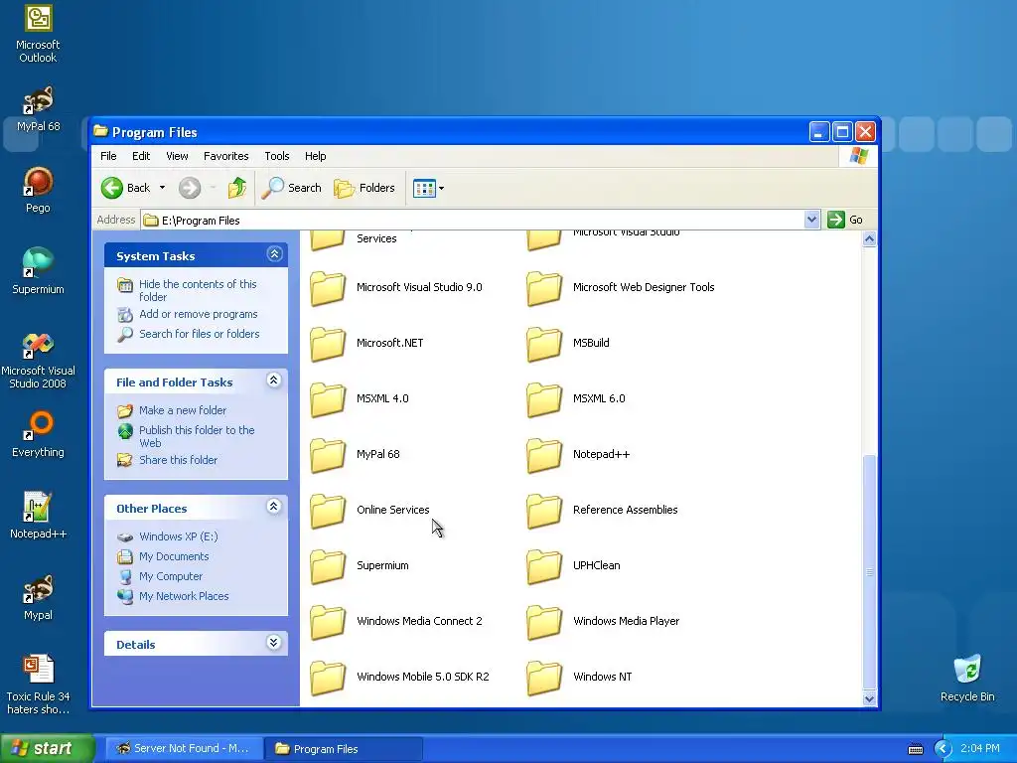Click the Everything desktop shortcut
The image size is (1017, 763).
click(x=38, y=434)
